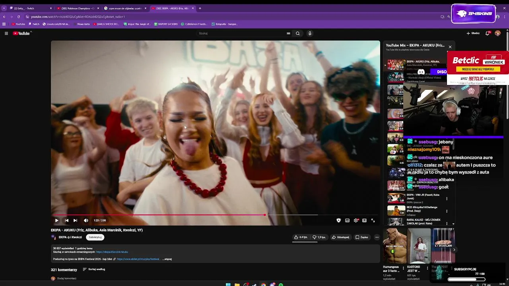Open RAPORT G4 SKINS bookmark
The image size is (509, 286).
coord(166,24)
